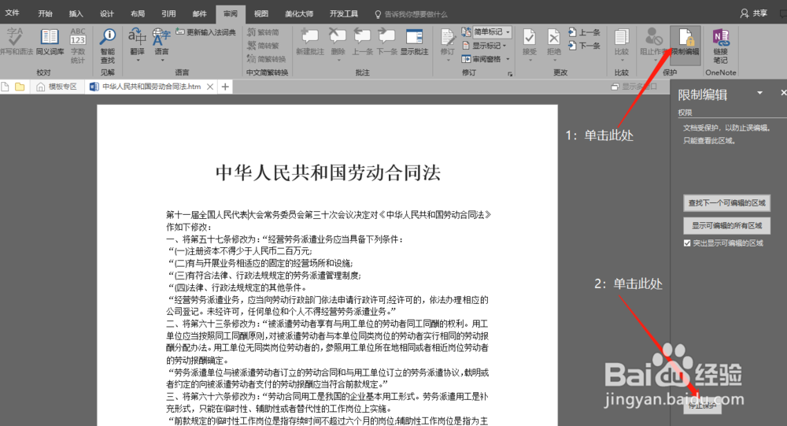Switch to the 布局 tab
This screenshot has height=426, width=787.
pyautogui.click(x=138, y=13)
